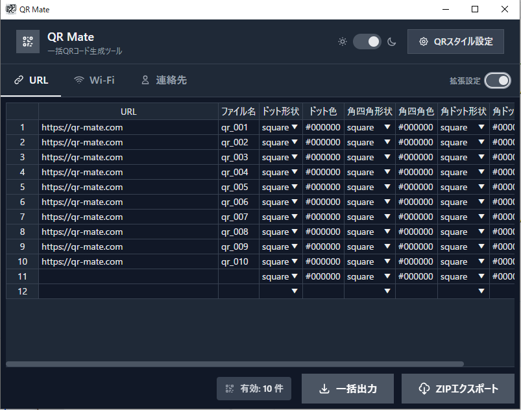Image resolution: width=521 pixels, height=410 pixels.
Task: Select row 3 ドット色 #000000 cell
Action: tap(322, 157)
